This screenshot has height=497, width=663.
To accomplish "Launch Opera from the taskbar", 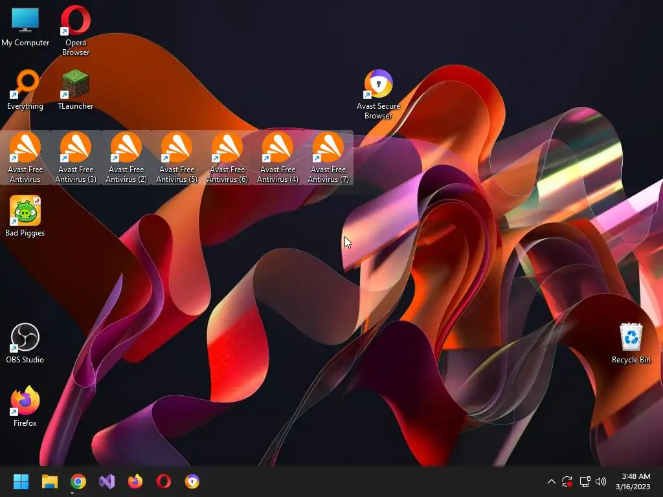I will 164,481.
